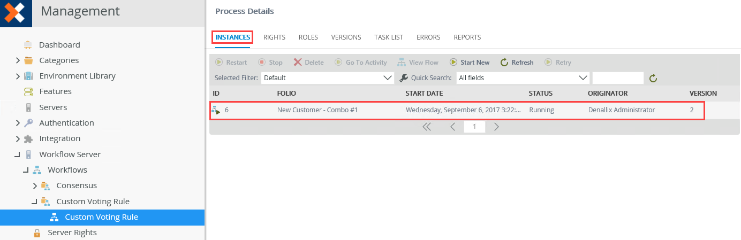Collapse the Workflow Server node

pos(17,154)
